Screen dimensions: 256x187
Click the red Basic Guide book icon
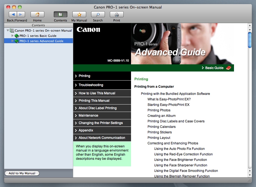coord(228,68)
